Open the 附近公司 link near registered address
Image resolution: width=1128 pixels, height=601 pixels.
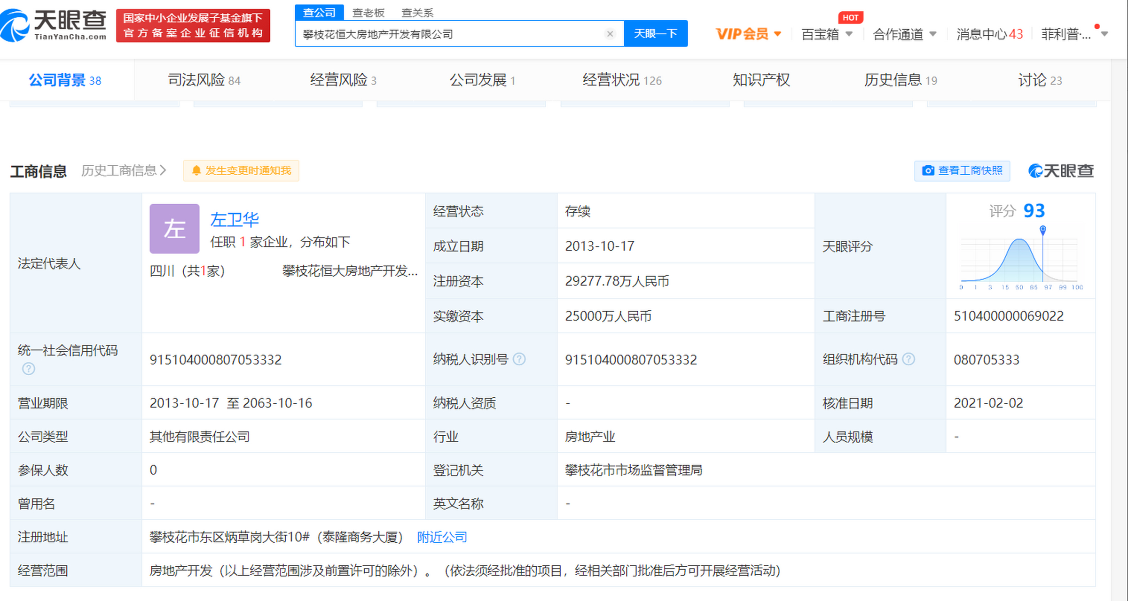click(x=441, y=537)
